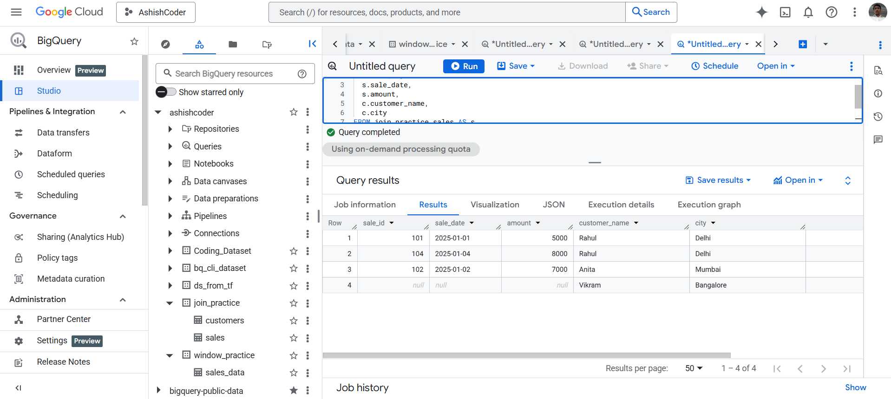Open the notifications bell

808,12
